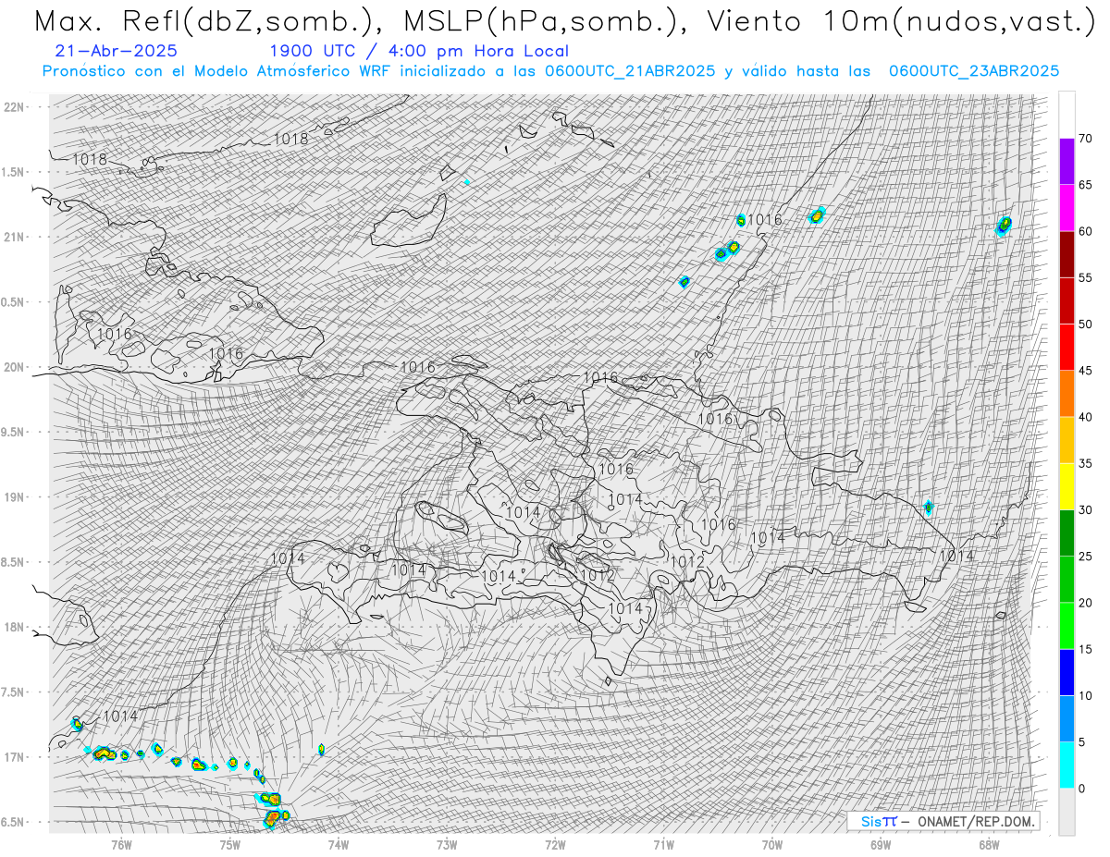Click the '0.5N' latitude label
The height and width of the screenshot is (857, 1110).
(x=13, y=302)
